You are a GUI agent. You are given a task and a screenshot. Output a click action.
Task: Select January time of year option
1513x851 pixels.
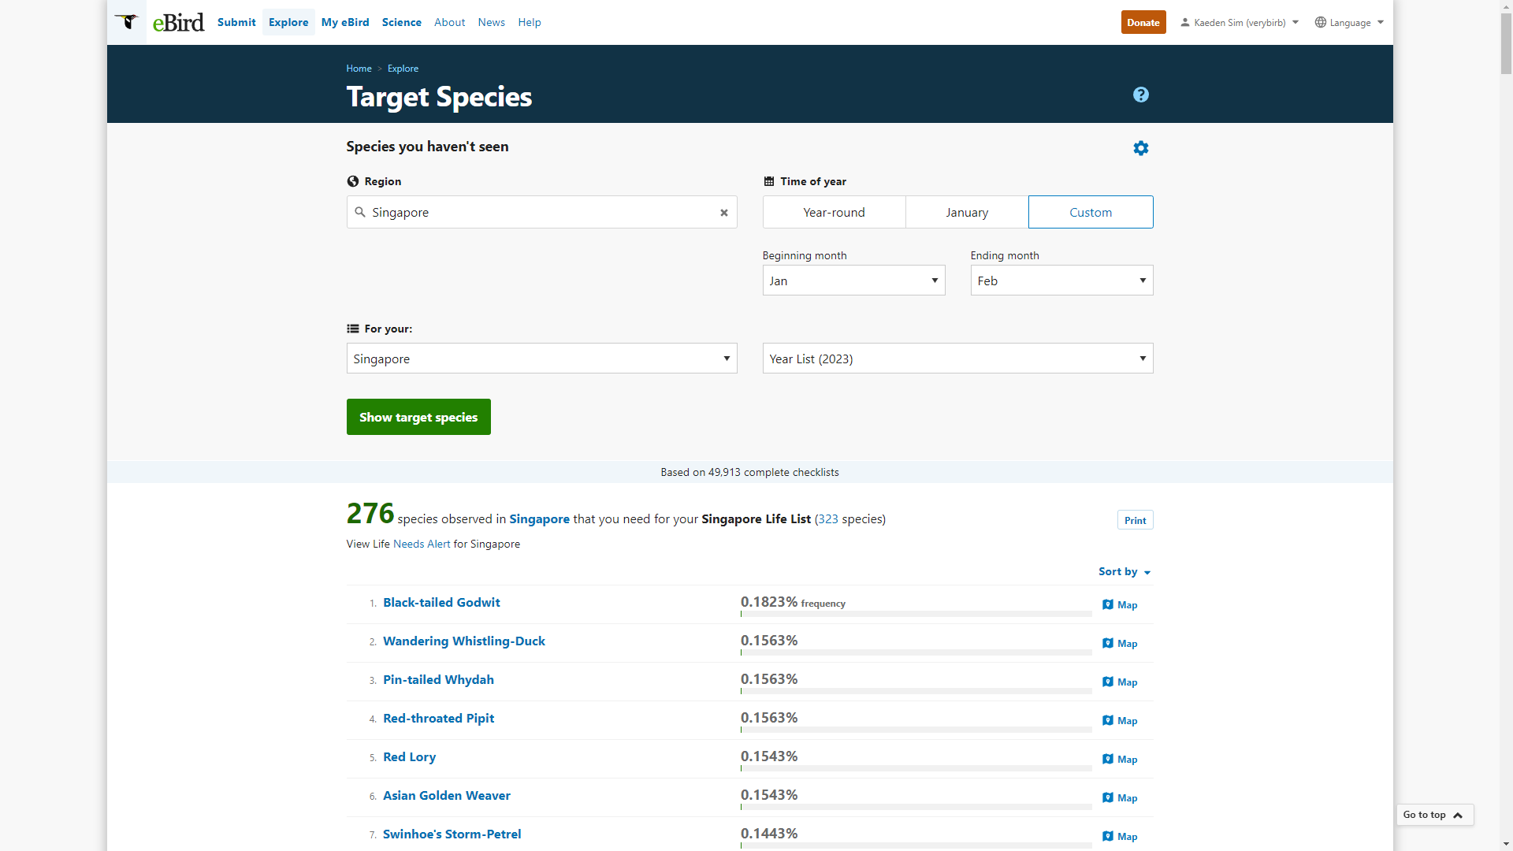(967, 213)
